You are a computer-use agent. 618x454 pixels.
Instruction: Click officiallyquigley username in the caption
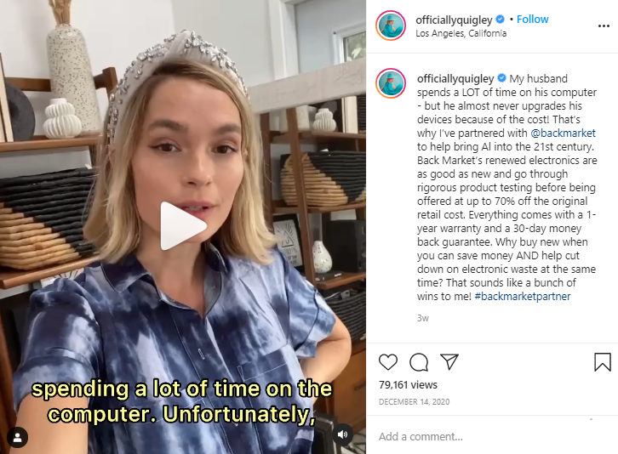coord(455,79)
